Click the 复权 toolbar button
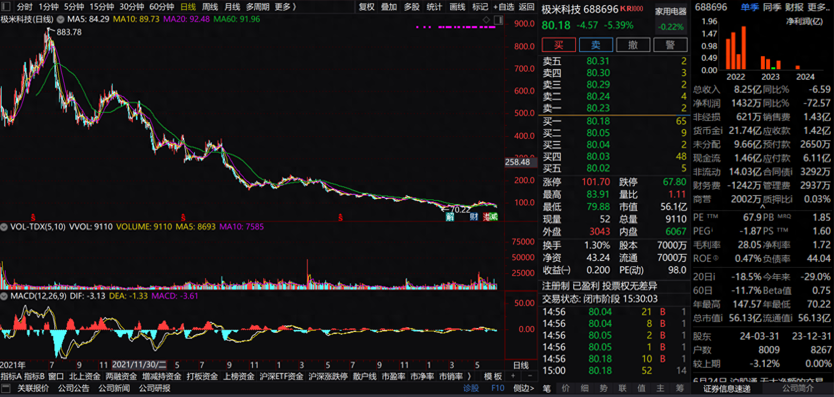The width and height of the screenshot is (834, 397). (x=366, y=7)
